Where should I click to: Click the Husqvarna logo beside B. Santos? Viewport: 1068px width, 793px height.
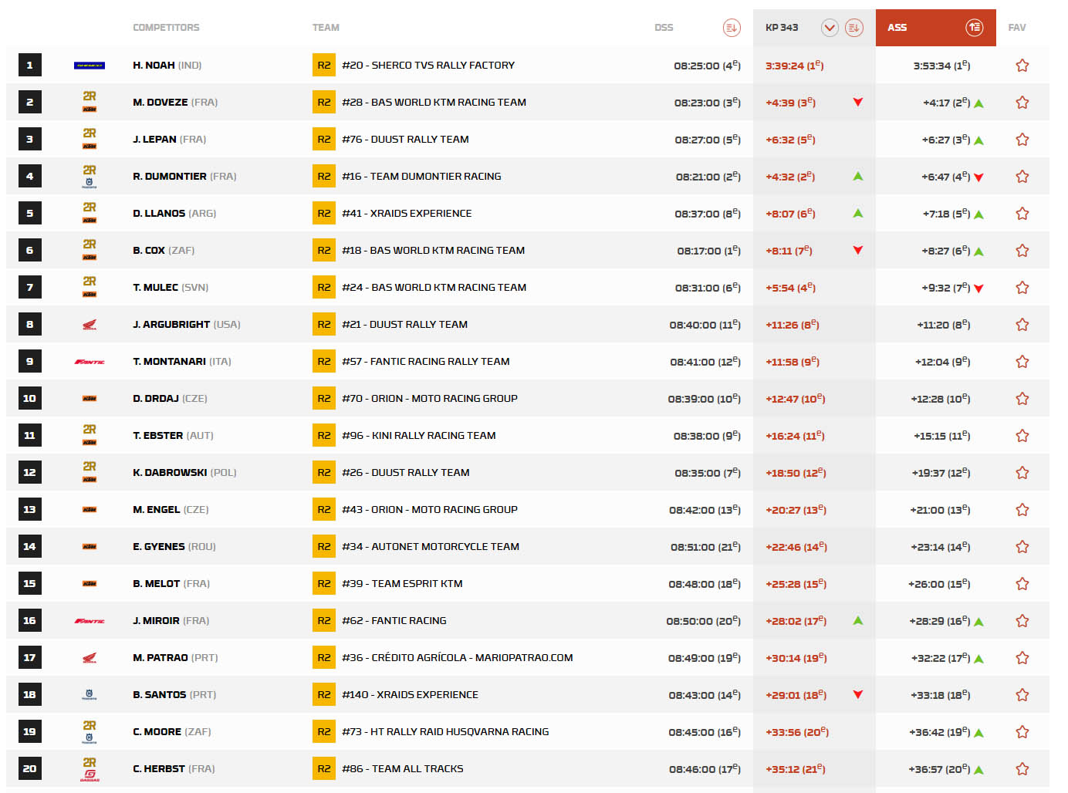point(90,695)
